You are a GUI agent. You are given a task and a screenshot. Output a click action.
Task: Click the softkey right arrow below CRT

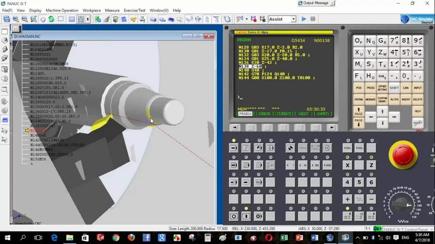(332, 128)
